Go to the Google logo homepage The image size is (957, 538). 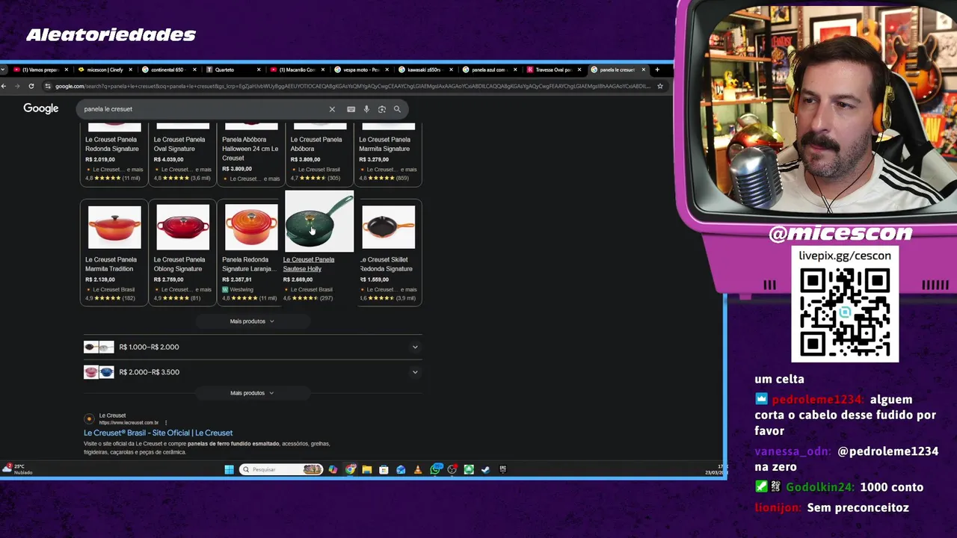point(40,109)
